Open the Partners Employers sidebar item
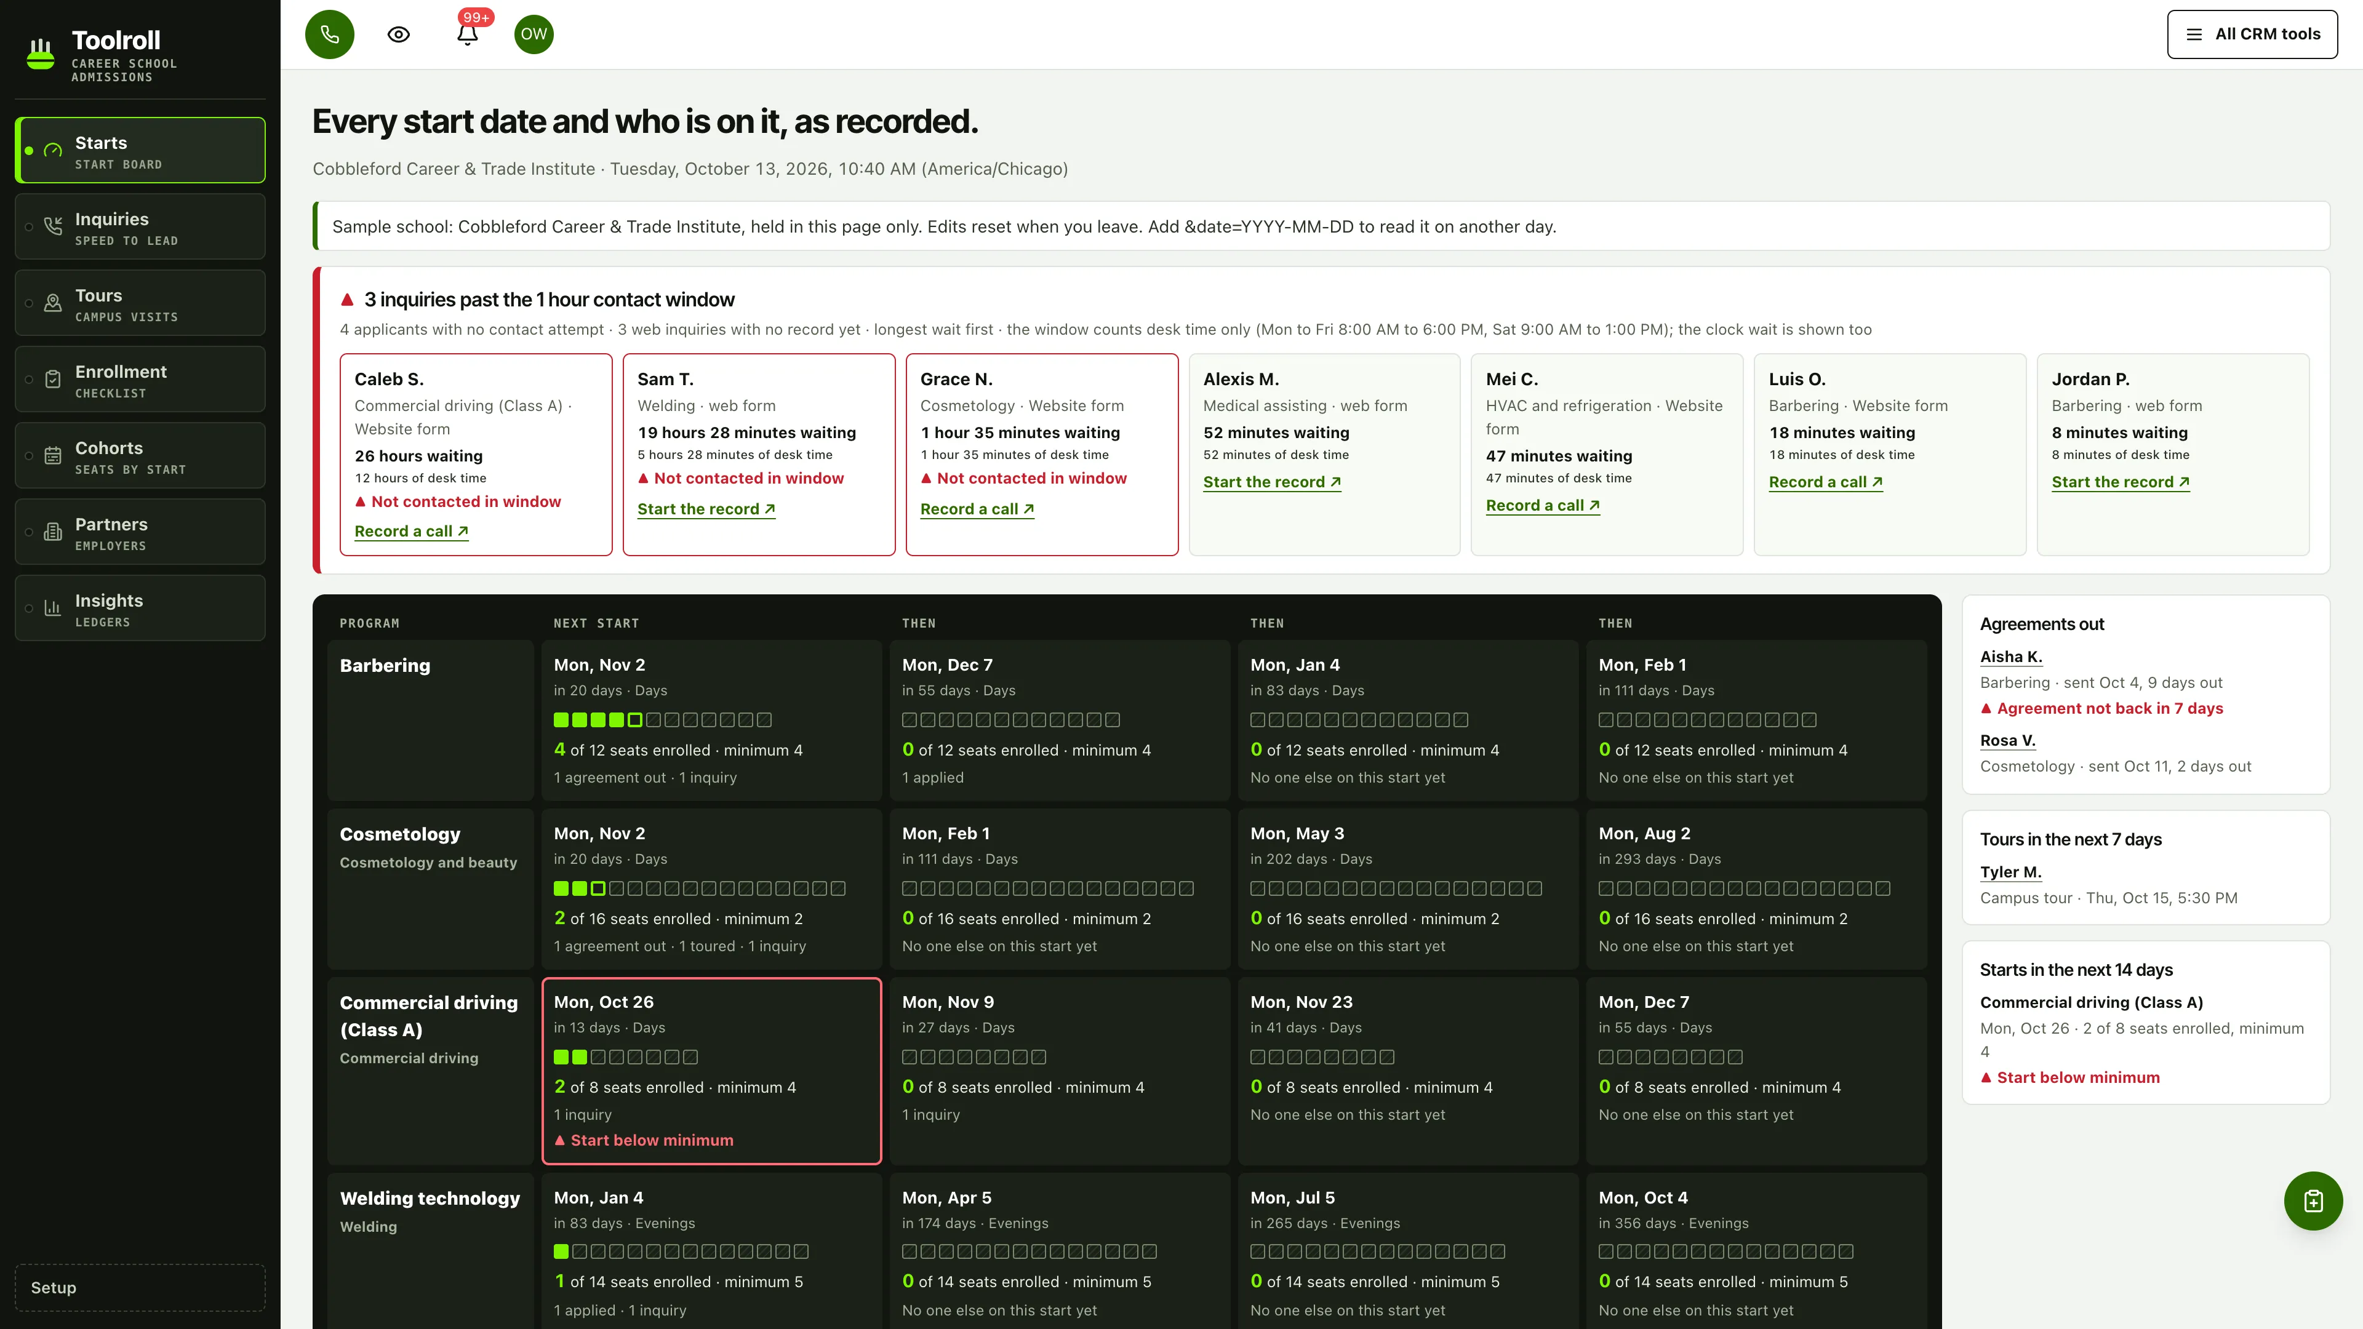 (140, 532)
